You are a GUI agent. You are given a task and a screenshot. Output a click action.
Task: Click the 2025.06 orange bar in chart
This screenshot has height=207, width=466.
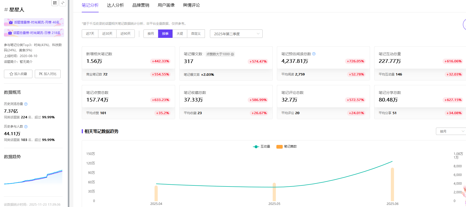(x=392, y=184)
